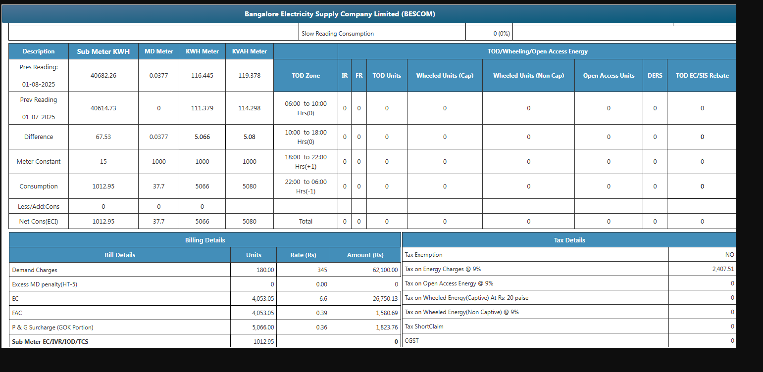The width and height of the screenshot is (763, 372).
Task: Click the BESCOM company title header bar
Action: click(x=340, y=14)
